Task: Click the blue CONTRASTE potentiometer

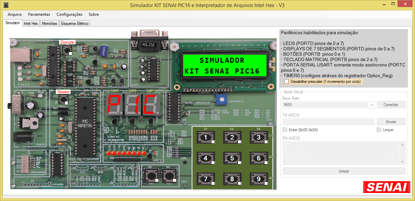Action: (x=221, y=99)
